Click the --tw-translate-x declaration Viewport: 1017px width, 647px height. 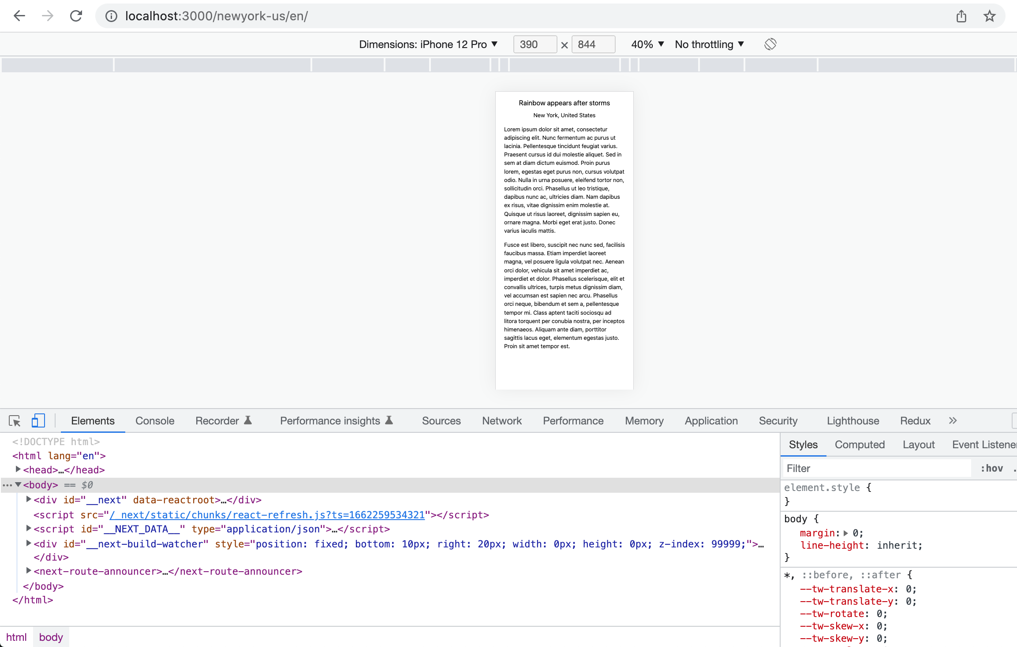(858, 589)
